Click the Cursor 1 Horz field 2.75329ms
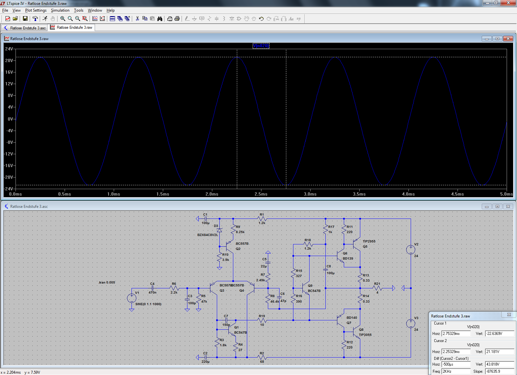 [456, 333]
